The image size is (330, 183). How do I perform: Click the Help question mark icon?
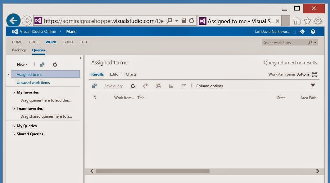point(313,32)
